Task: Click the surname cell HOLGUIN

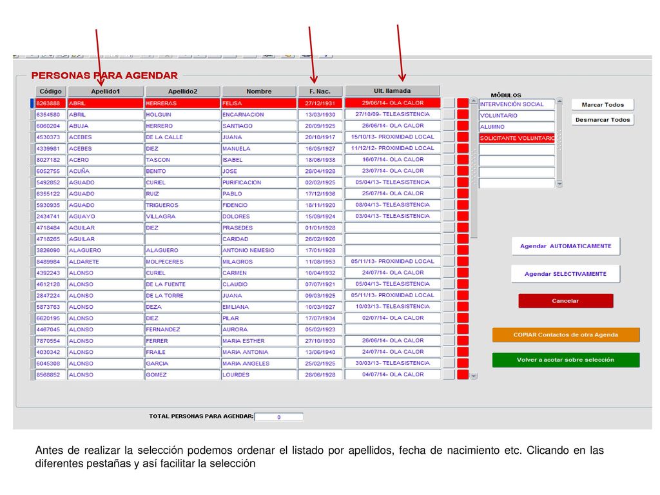Action: coord(182,115)
